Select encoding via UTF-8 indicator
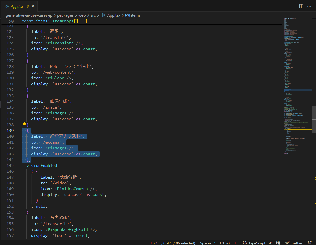316x245 pixels. pyautogui.click(x=225, y=243)
